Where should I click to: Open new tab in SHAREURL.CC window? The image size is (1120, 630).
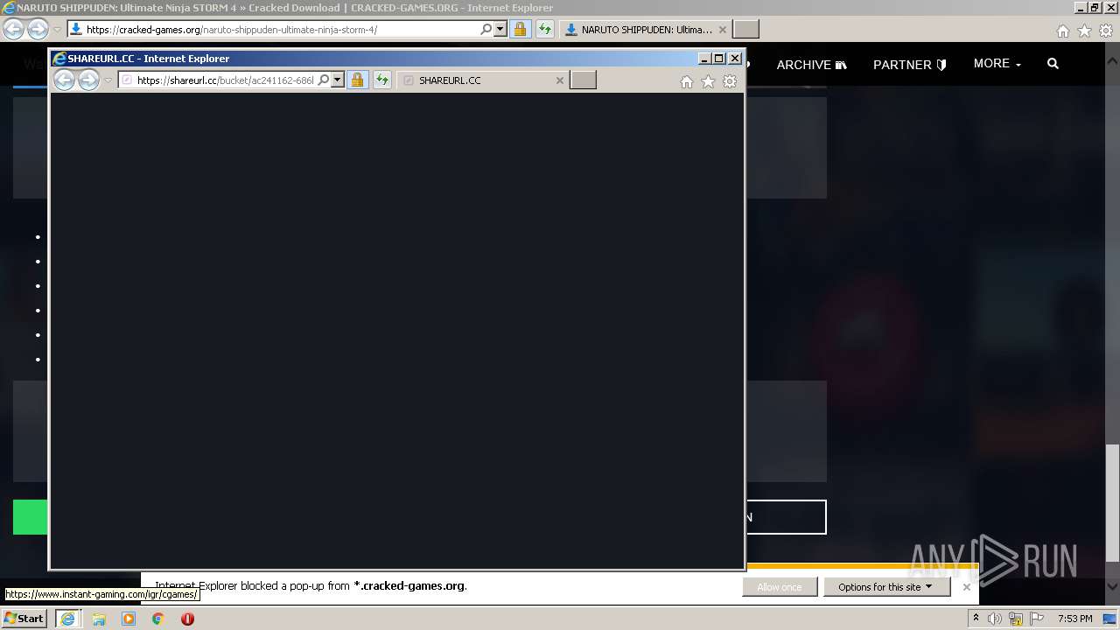583,80
